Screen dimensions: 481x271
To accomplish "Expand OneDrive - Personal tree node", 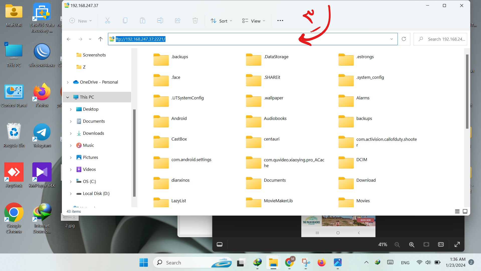I will click(x=68, y=82).
